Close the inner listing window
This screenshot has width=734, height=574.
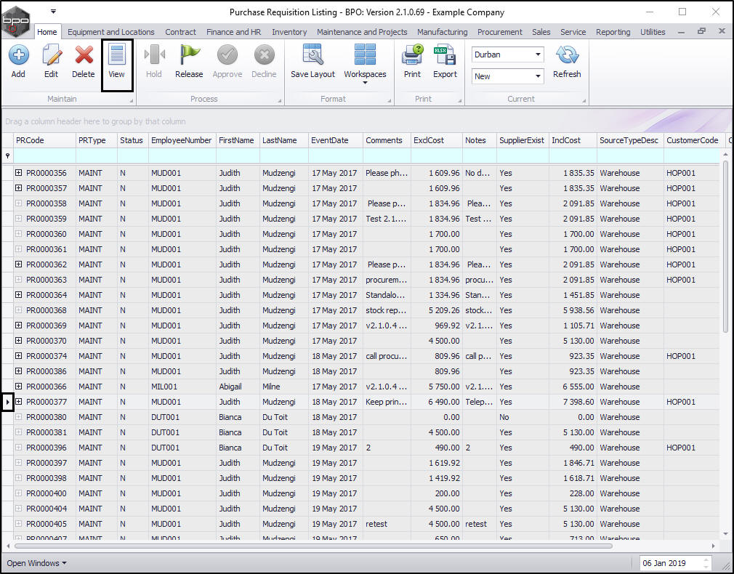pyautogui.click(x=722, y=31)
